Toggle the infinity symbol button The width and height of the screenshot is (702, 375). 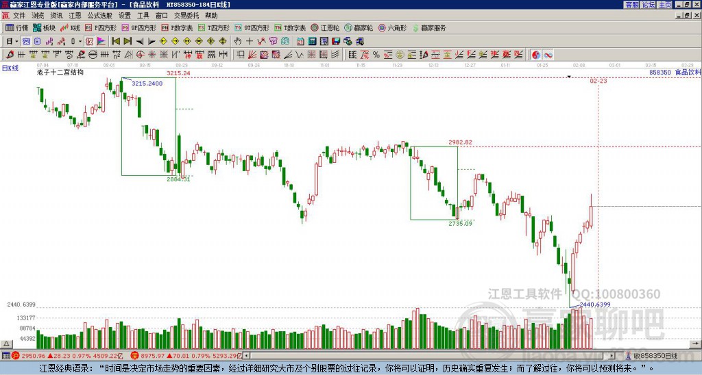[548, 55]
